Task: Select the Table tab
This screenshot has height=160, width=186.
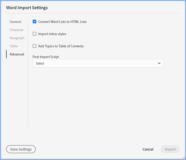Action: [x=14, y=46]
